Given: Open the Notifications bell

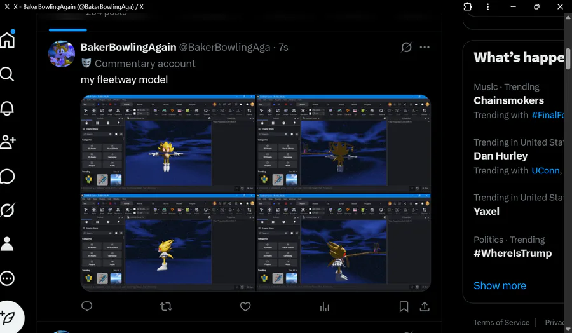Looking at the screenshot, I should tap(7, 108).
